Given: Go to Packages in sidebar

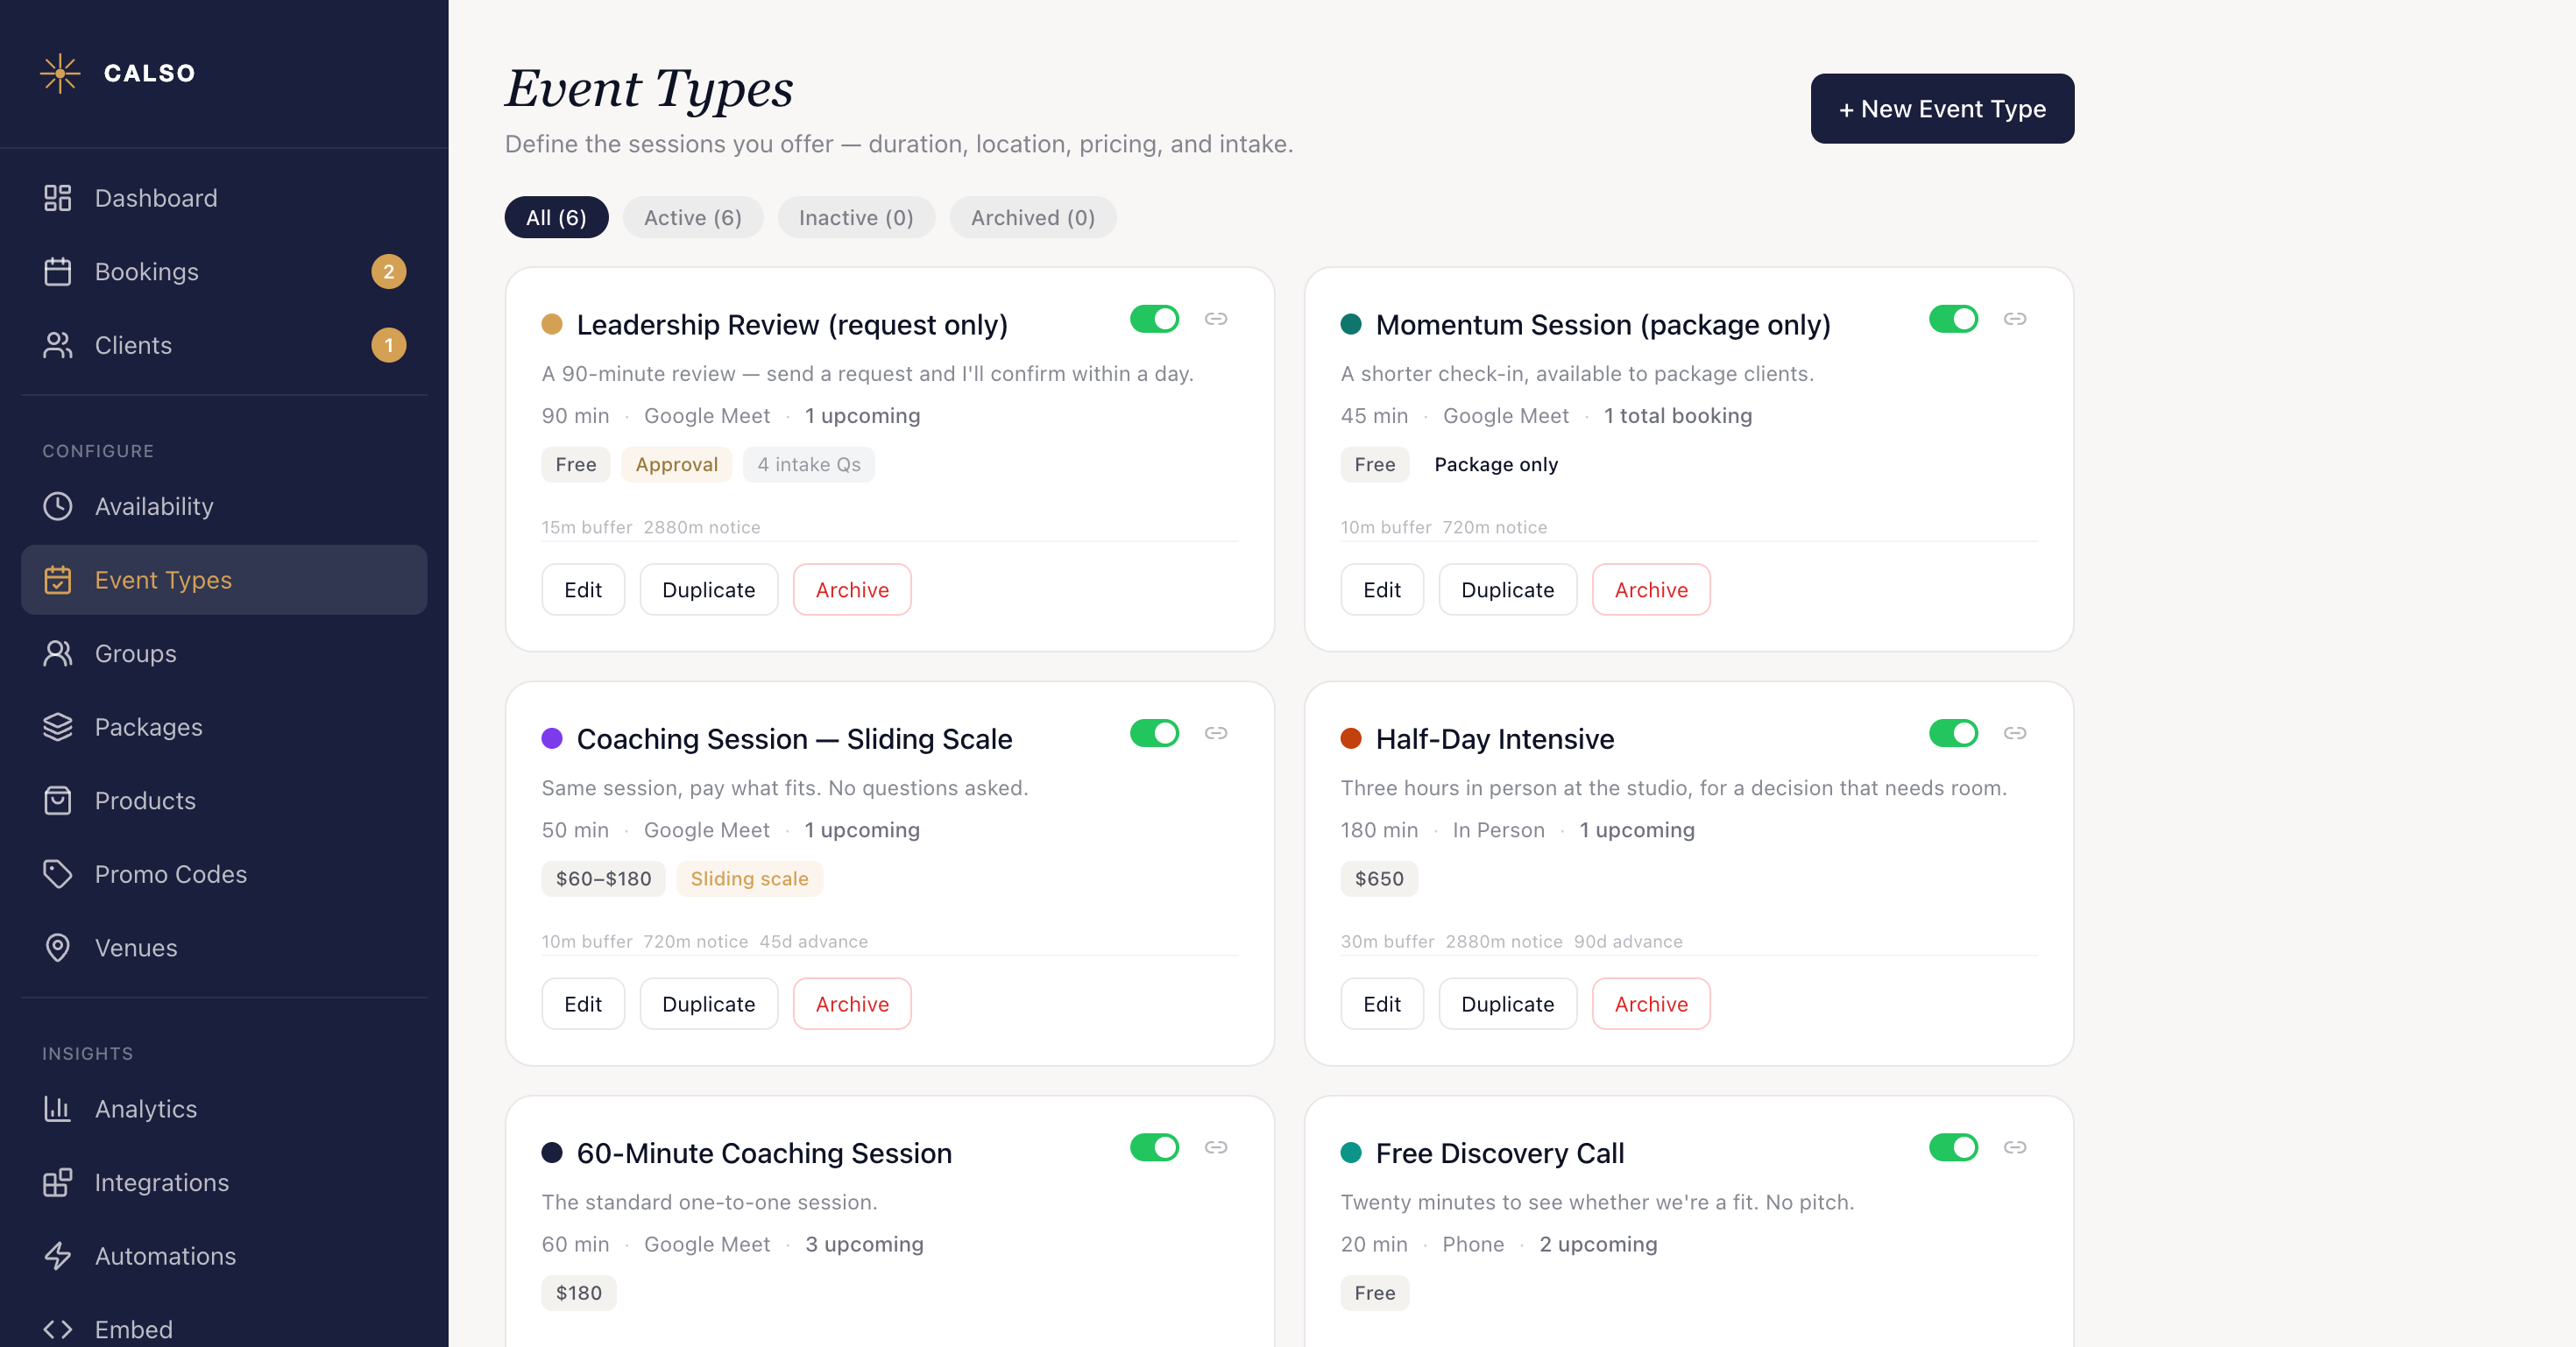Looking at the screenshot, I should [224, 726].
